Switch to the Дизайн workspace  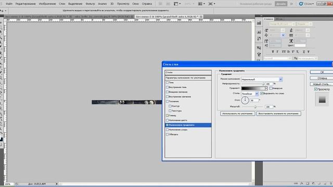click(x=281, y=4)
